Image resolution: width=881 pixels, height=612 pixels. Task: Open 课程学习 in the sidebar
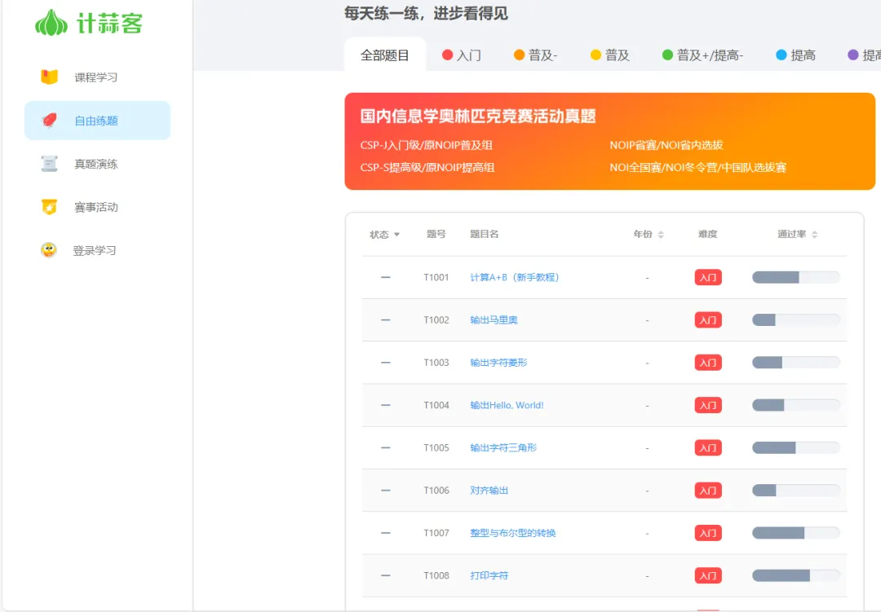pos(97,77)
